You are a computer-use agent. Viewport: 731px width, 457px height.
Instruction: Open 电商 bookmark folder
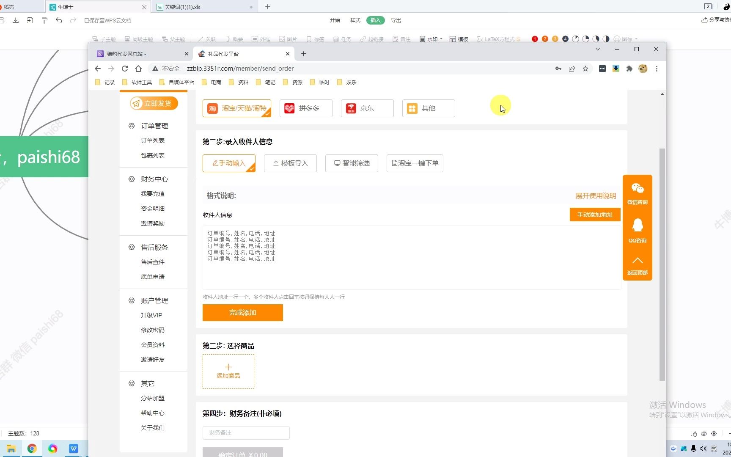[x=212, y=82]
